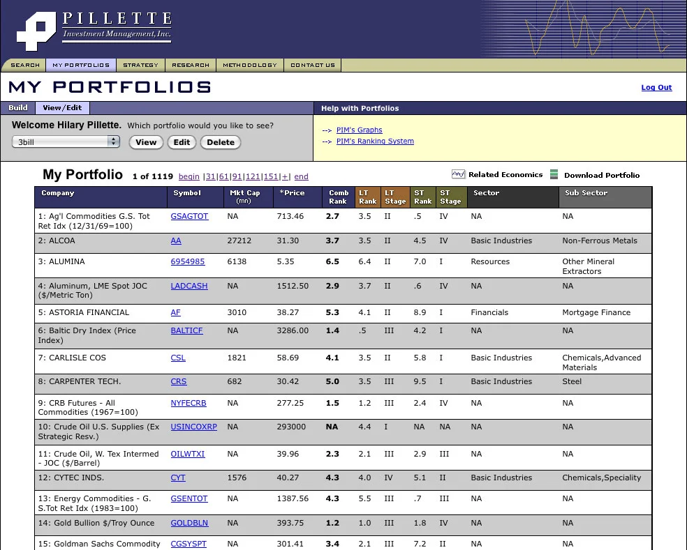Click the ST Stage column header

coord(450,197)
